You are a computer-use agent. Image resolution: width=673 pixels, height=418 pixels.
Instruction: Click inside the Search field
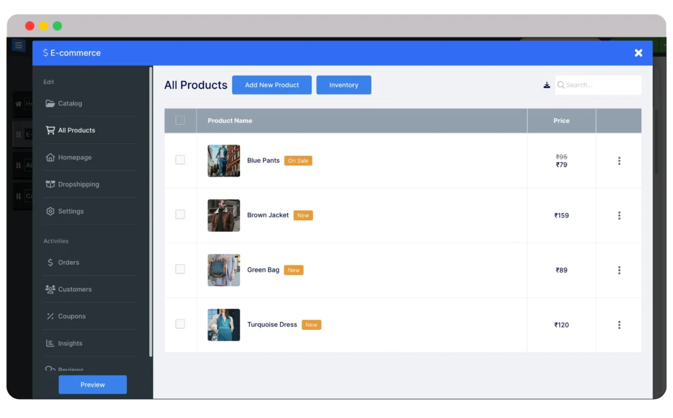597,85
